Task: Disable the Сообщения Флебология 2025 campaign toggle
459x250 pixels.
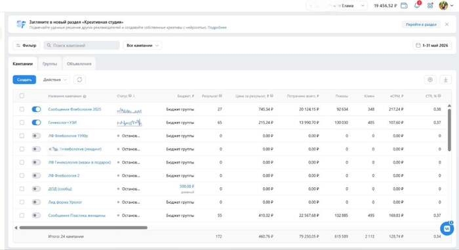Action: coord(36,109)
